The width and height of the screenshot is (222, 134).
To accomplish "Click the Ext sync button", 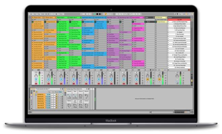I will (x=35, y=14).
